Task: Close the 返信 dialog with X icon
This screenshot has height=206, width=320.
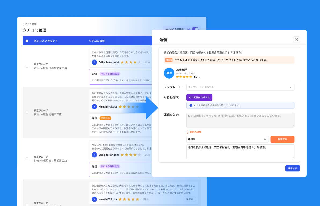Action: point(296,40)
